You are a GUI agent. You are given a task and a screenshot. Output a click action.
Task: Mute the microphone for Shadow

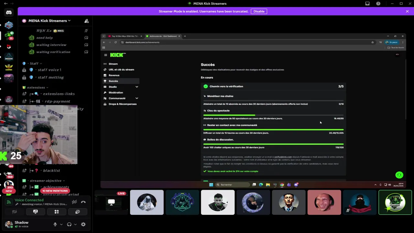tap(55, 224)
